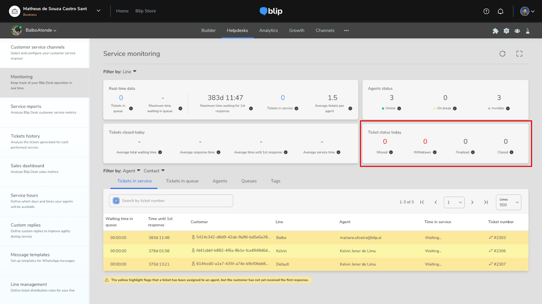This screenshot has height=304, width=542.
Task: Open the Analytics tab
Action: click(x=268, y=31)
